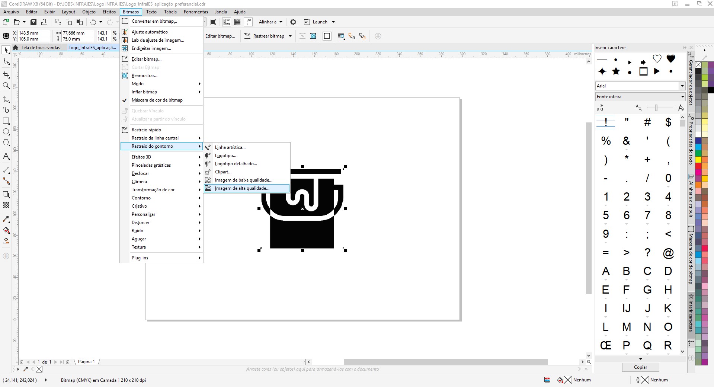Open the Arial font dropdown
Viewport: 714px width, 387px height.
(682, 86)
